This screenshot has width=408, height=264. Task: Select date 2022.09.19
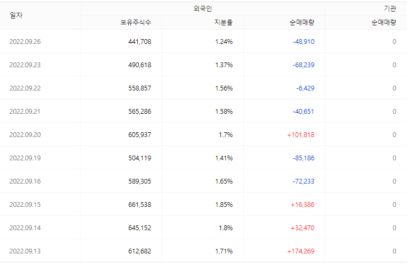(25, 158)
